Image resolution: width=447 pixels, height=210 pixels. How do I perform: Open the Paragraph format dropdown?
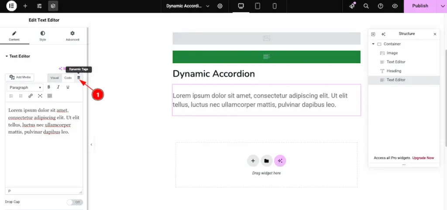click(x=25, y=88)
